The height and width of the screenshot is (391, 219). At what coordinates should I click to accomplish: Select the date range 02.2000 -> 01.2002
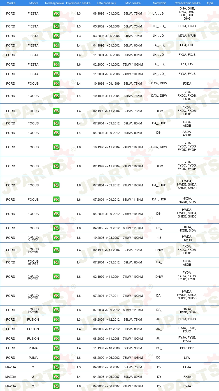(106, 64)
